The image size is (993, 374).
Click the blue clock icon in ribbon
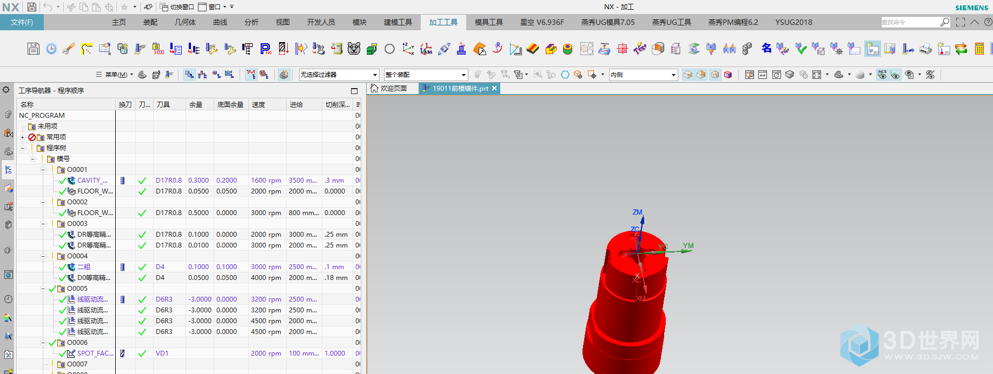(51, 49)
